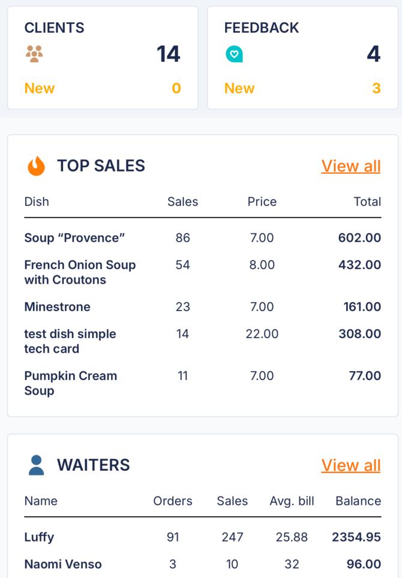Click the Clients card total of 14

point(169,55)
